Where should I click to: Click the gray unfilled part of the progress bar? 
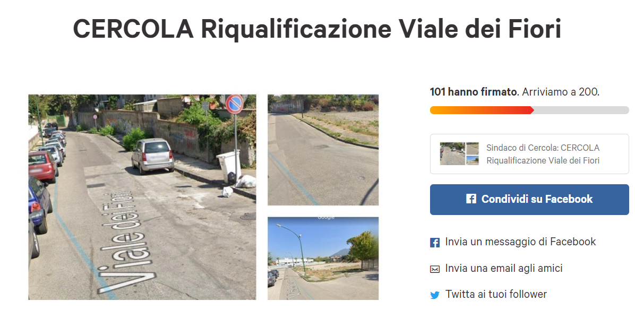581,110
